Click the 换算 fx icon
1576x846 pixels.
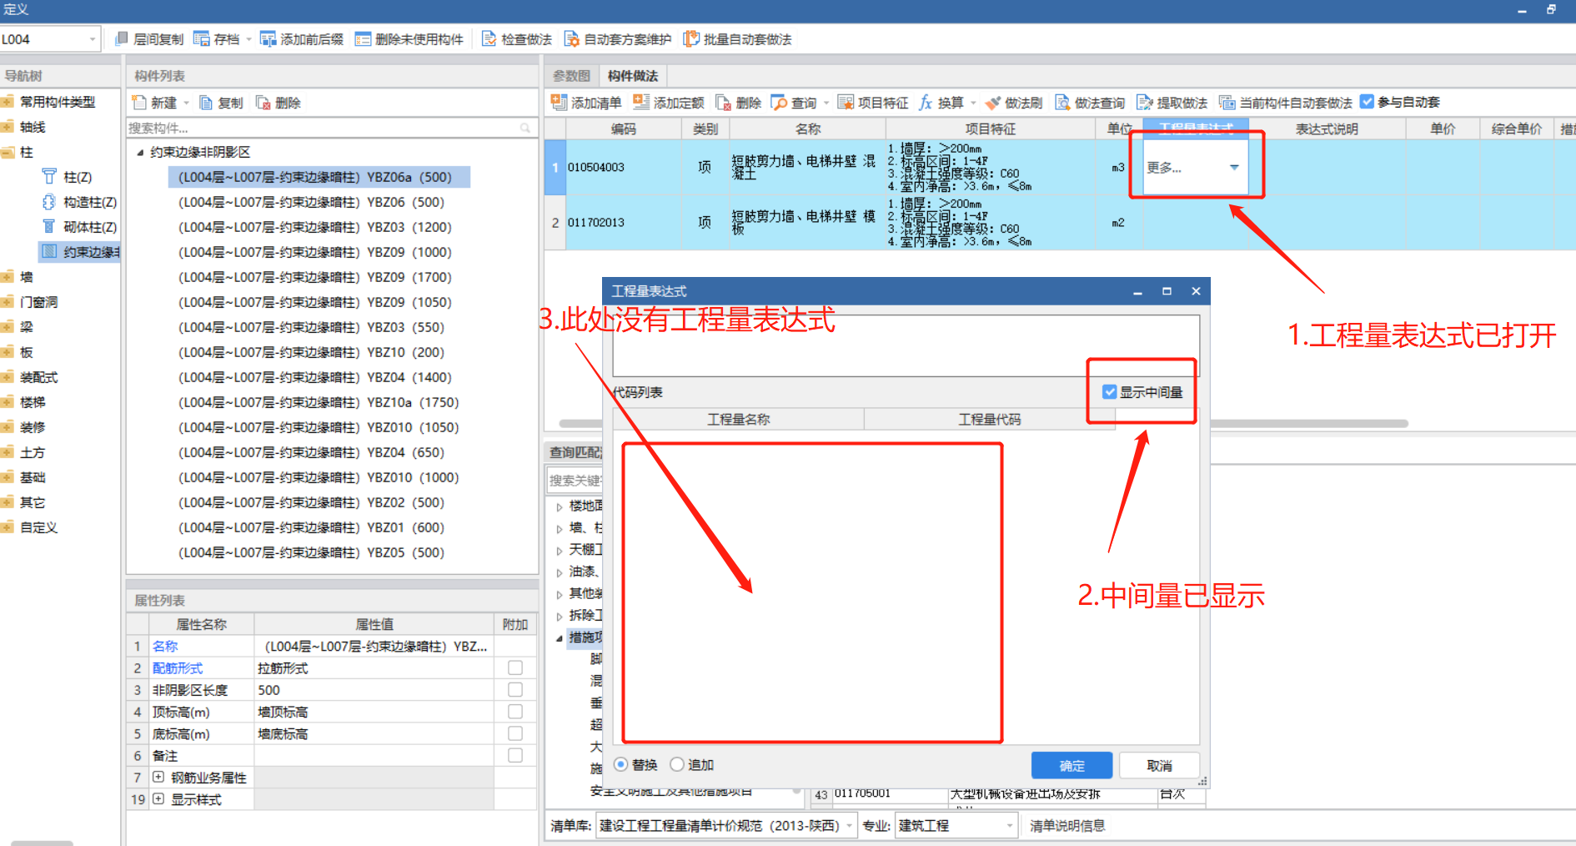(926, 103)
